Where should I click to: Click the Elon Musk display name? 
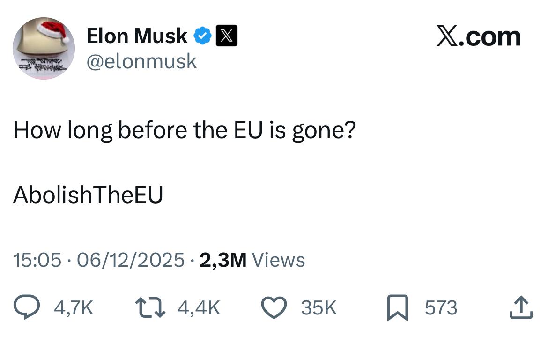pos(137,36)
